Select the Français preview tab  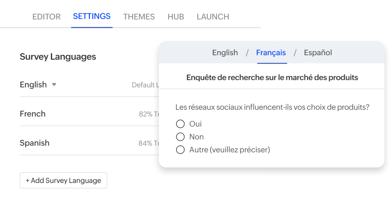click(271, 52)
